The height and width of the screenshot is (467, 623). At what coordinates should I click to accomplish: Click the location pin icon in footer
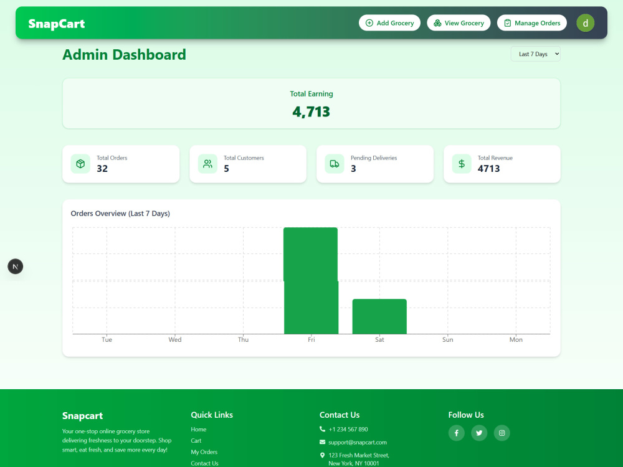[322, 455]
